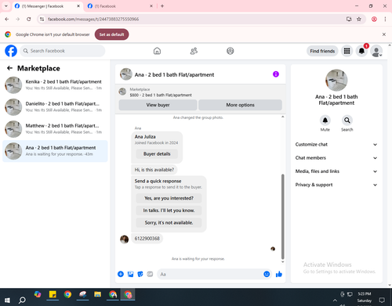Expand Customize chat section
This screenshot has height=306, width=392.
pyautogui.click(x=336, y=144)
